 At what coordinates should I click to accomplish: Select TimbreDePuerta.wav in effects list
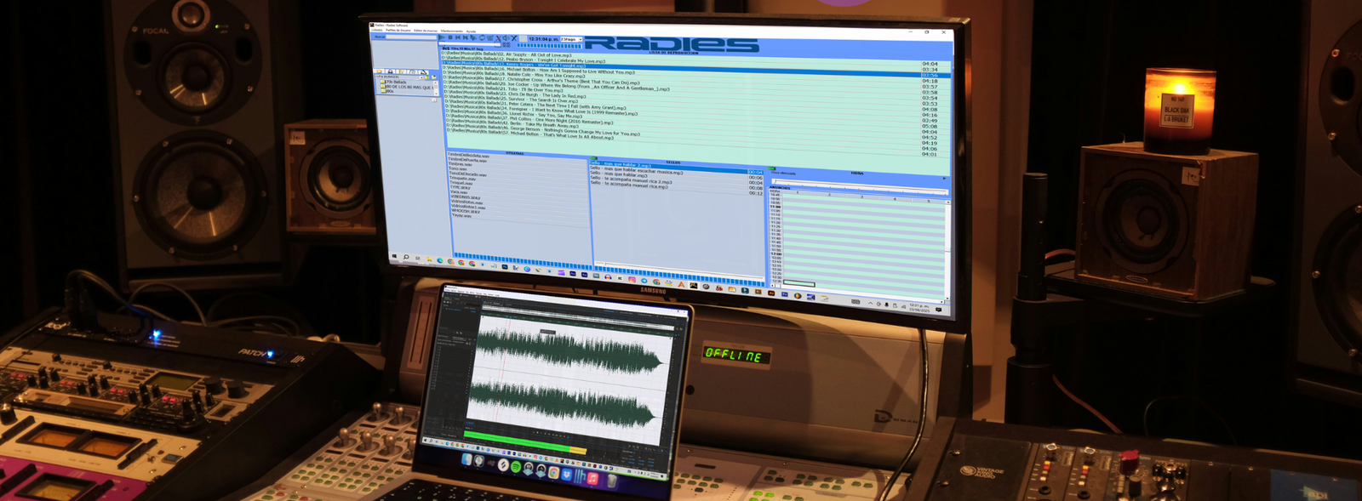(466, 160)
